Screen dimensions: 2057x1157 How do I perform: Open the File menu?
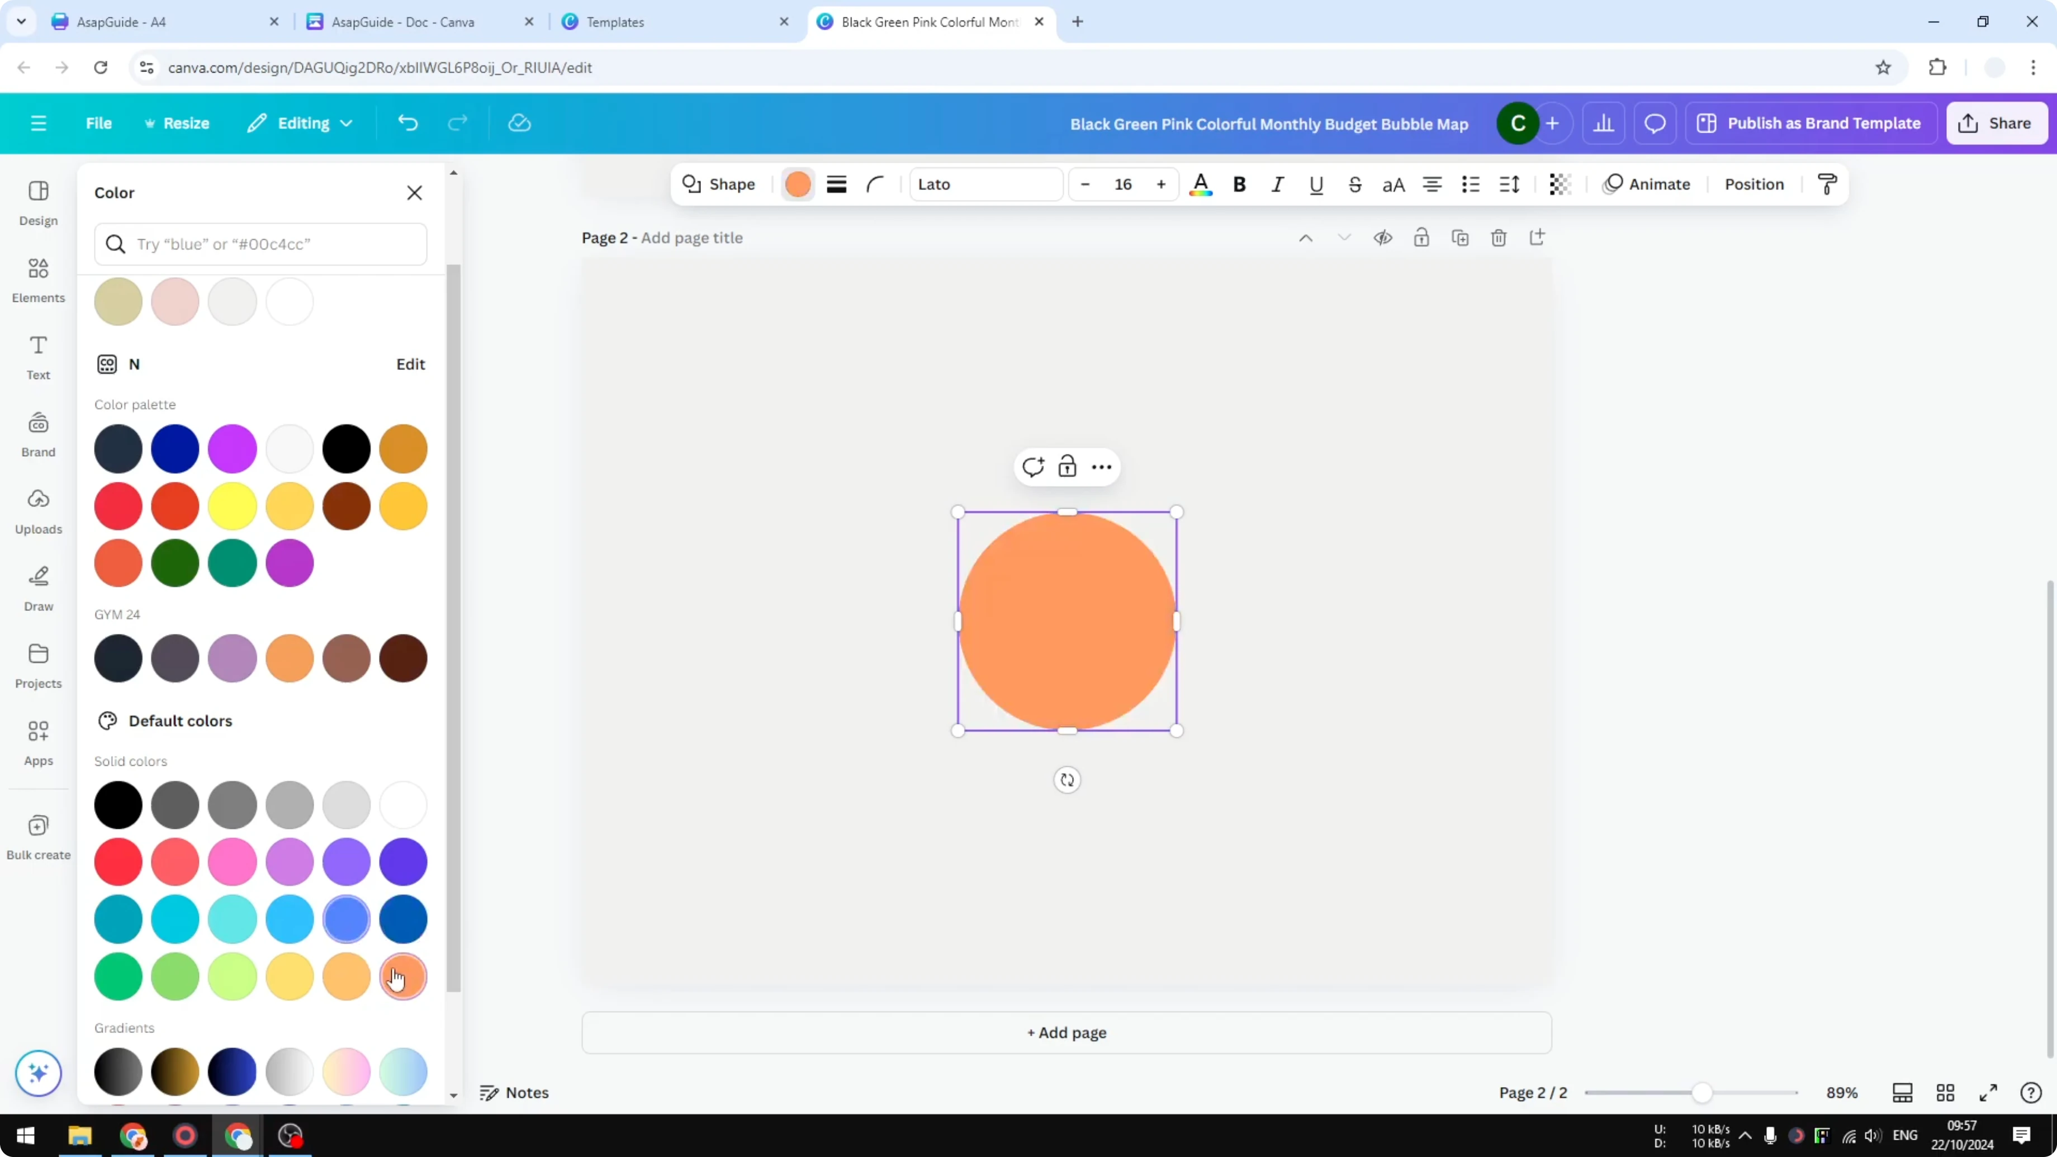tap(99, 123)
